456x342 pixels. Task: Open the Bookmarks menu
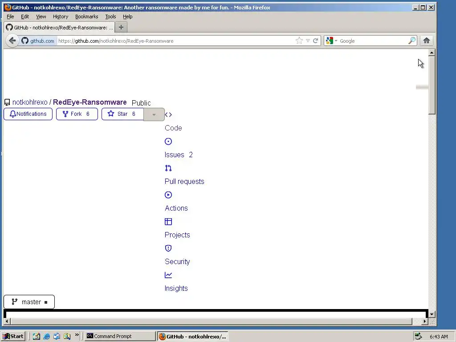pos(87,16)
